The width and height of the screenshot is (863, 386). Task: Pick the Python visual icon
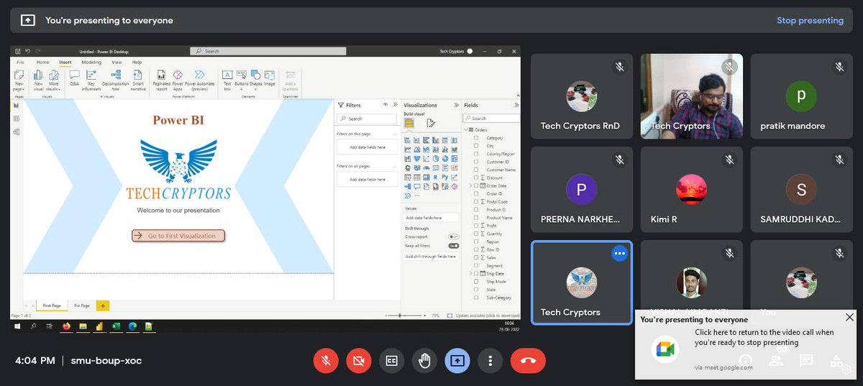coord(445,177)
